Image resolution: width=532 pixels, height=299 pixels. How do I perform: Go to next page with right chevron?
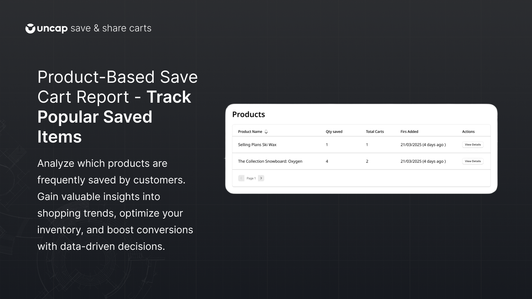tap(261, 178)
